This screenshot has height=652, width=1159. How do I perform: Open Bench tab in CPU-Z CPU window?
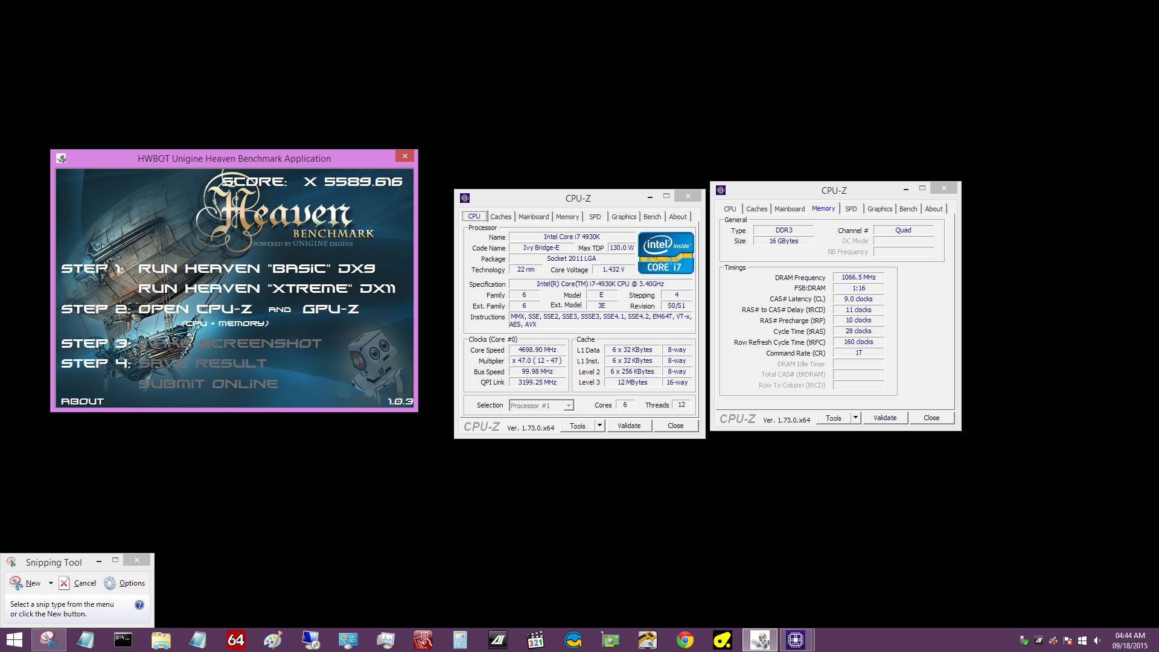click(652, 217)
